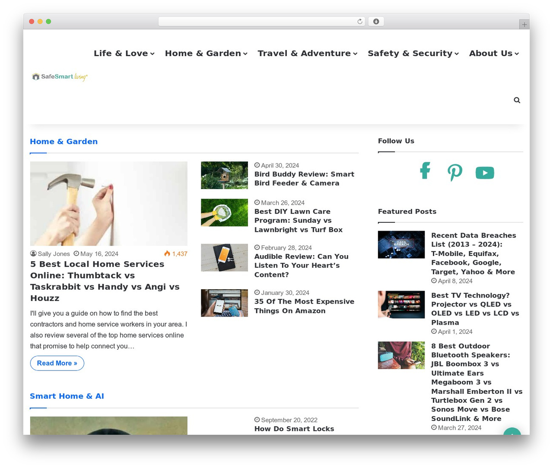
Task: Open the YouTube channel icon
Action: click(x=485, y=173)
